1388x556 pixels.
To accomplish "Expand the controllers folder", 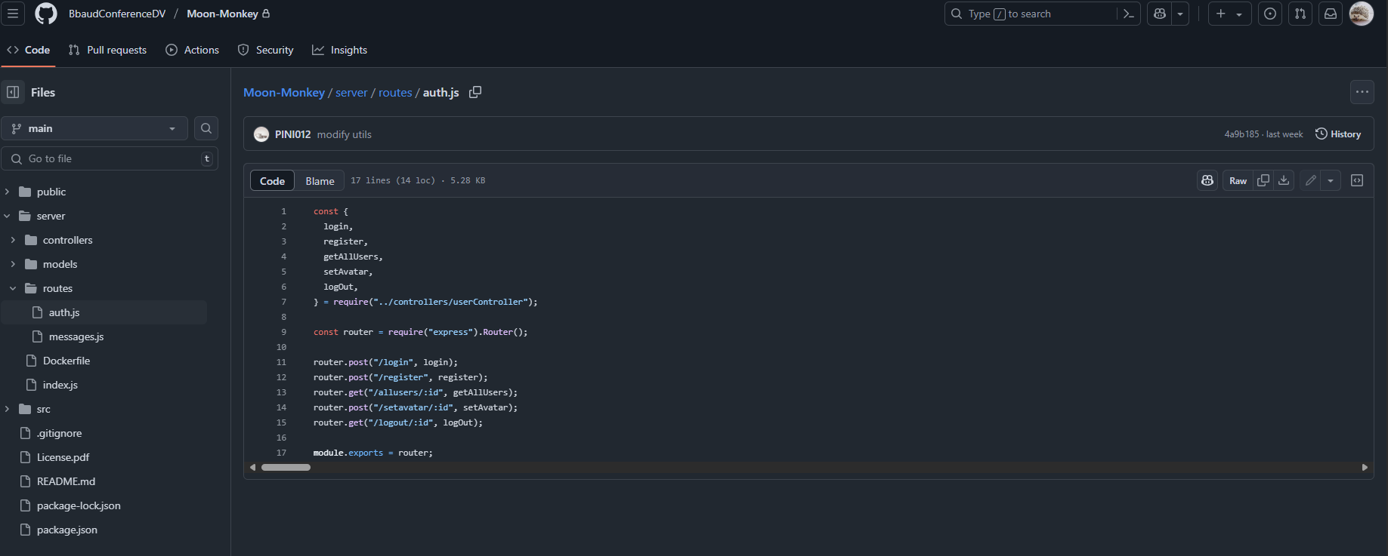I will (13, 240).
